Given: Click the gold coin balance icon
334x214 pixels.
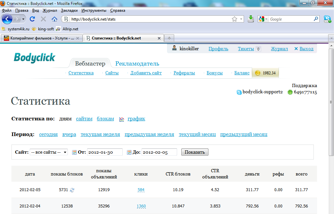Looking at the screenshot, I should coord(258,73).
